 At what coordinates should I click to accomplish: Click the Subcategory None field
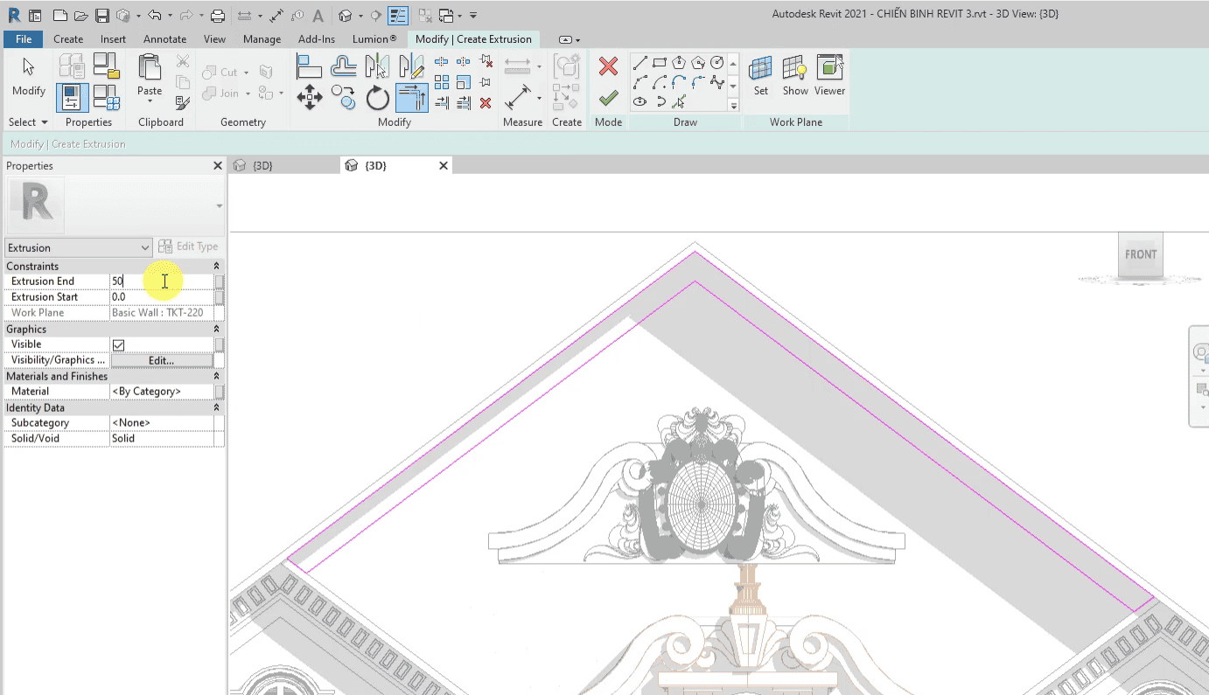[x=162, y=423]
